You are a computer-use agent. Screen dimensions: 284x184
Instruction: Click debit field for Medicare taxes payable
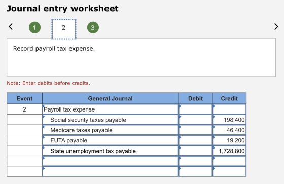point(195,130)
